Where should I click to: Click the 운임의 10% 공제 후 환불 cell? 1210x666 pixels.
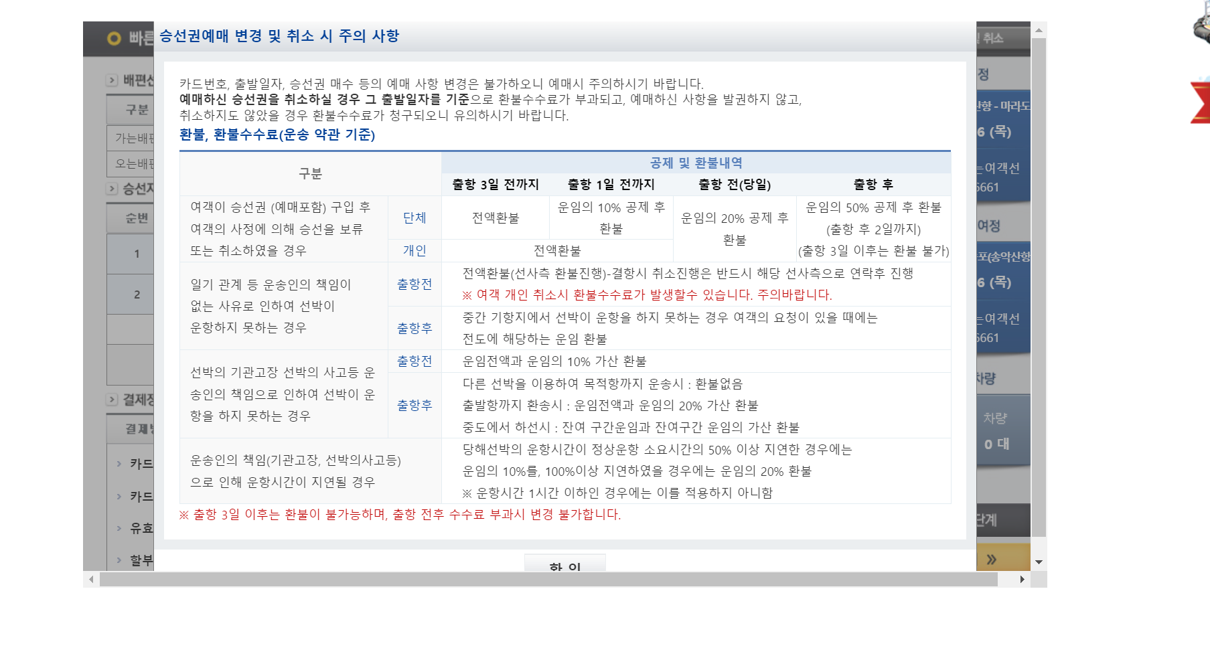tap(611, 218)
